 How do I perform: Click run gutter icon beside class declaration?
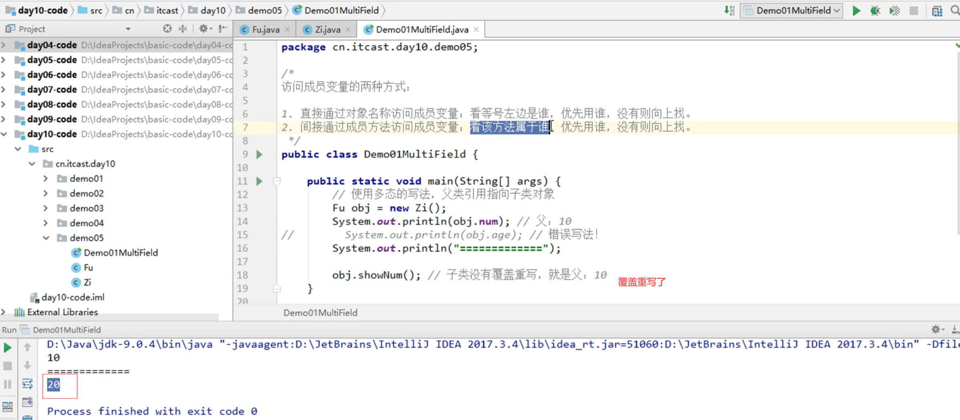pyautogui.click(x=260, y=154)
